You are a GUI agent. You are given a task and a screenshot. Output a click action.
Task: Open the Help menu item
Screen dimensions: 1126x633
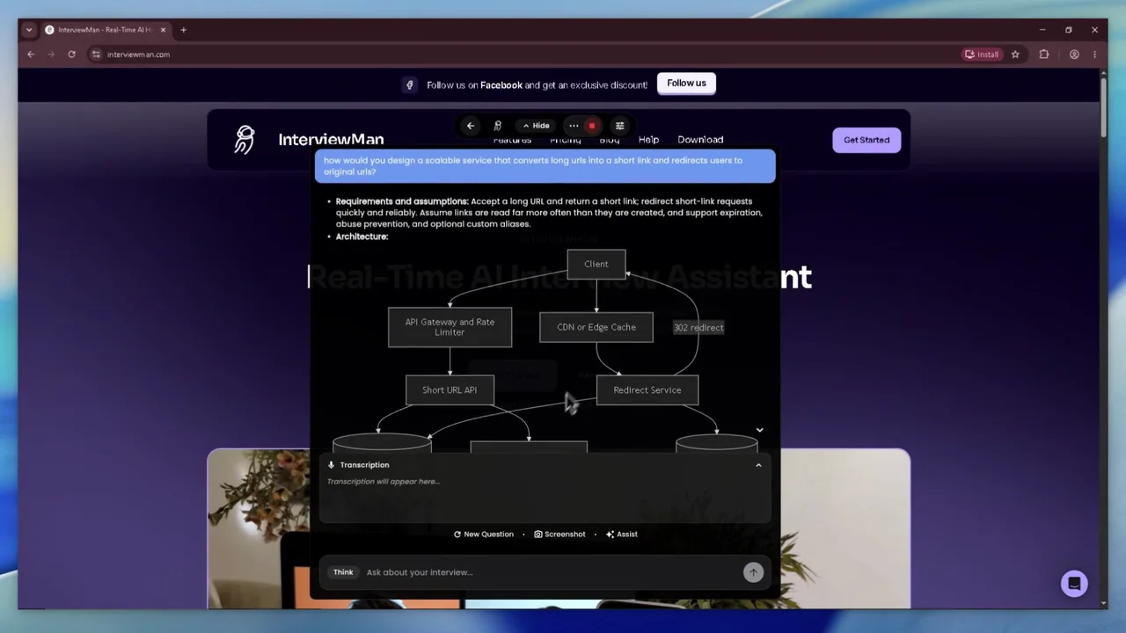tap(648, 140)
